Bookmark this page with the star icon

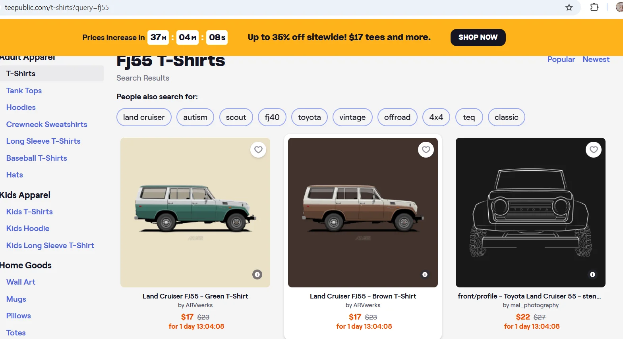pos(569,8)
